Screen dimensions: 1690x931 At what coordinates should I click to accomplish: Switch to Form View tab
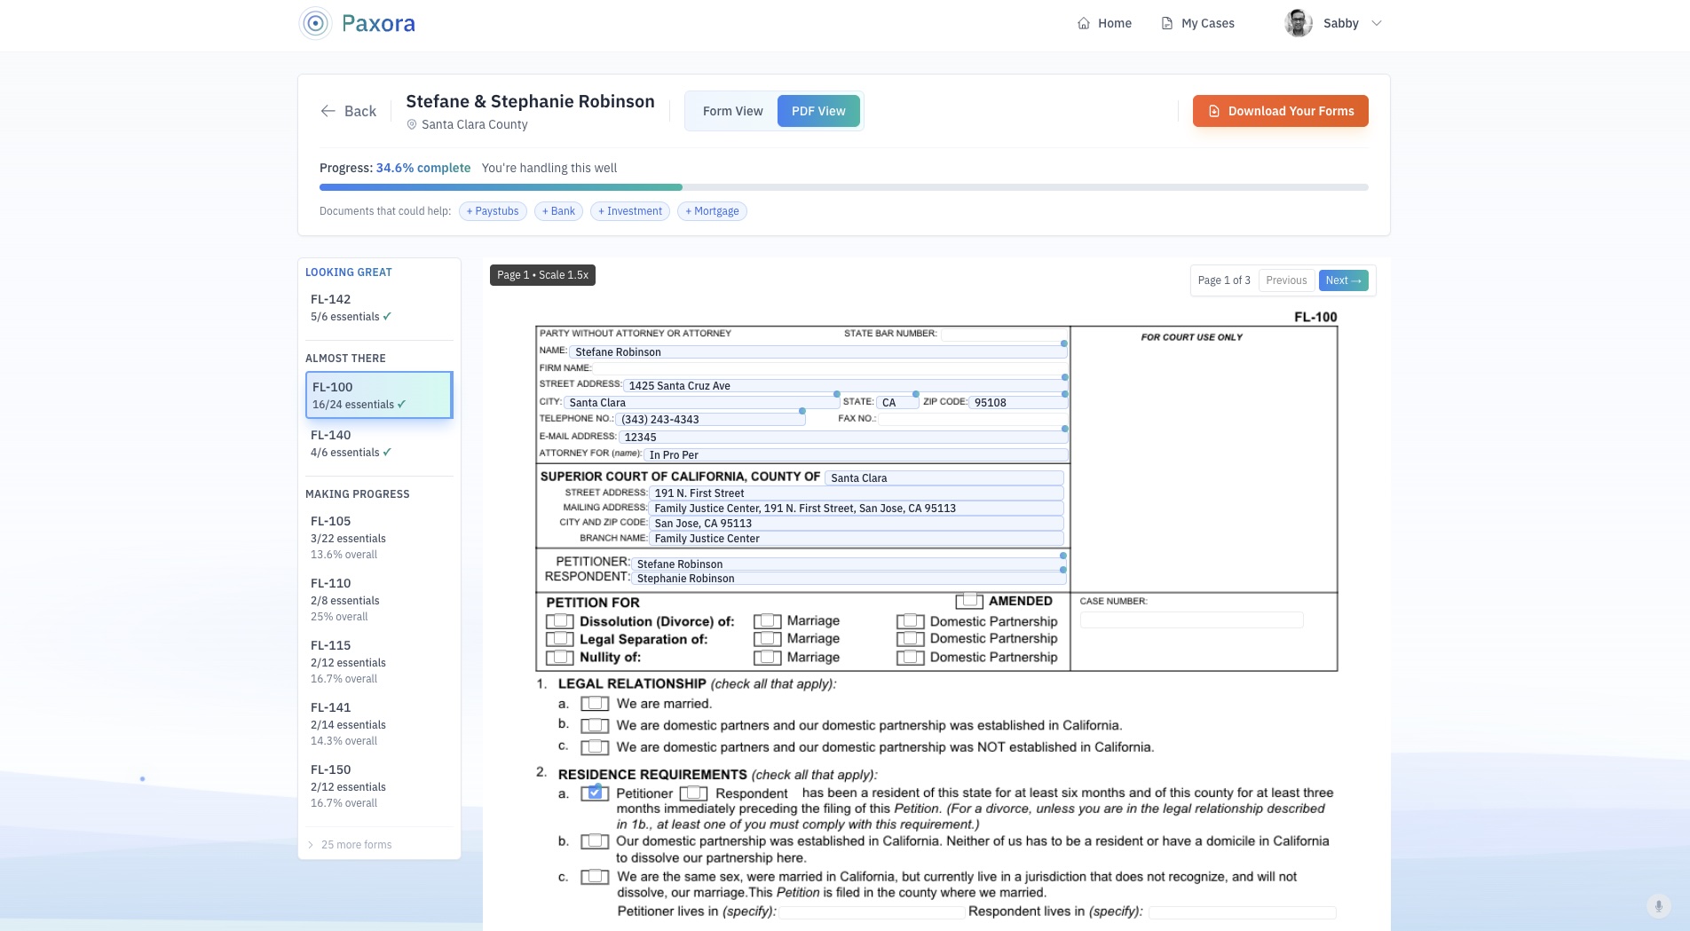732,111
